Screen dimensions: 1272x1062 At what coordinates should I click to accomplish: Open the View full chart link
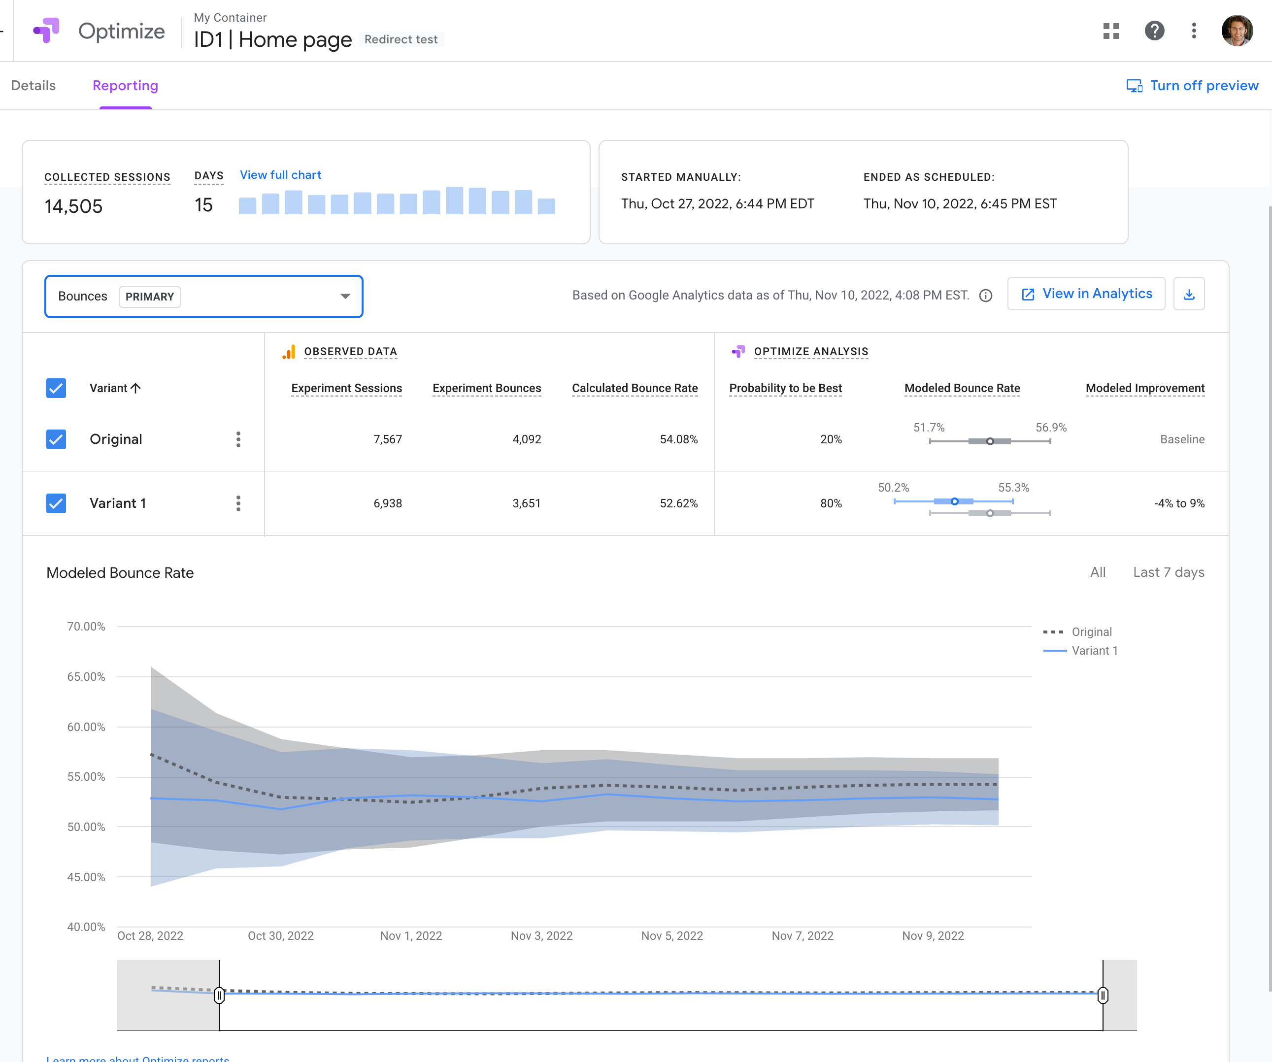[280, 175]
